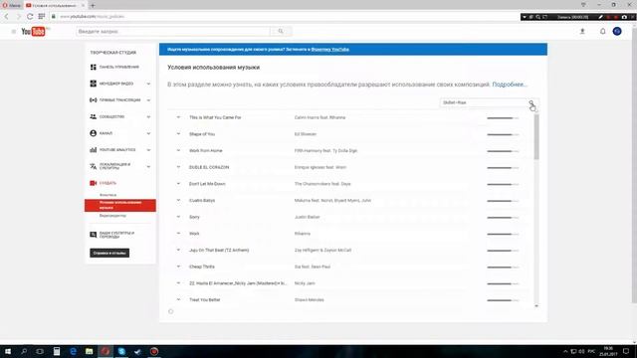Select the red Create section label
Screen dimensions: 637x358
tap(107, 183)
